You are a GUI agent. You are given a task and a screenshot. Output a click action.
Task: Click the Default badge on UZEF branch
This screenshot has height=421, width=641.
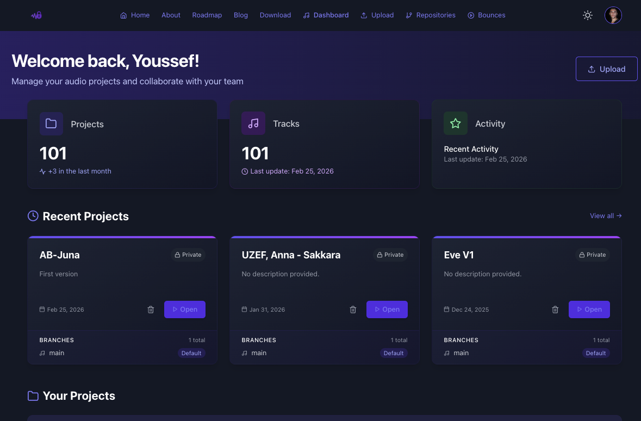coord(393,353)
